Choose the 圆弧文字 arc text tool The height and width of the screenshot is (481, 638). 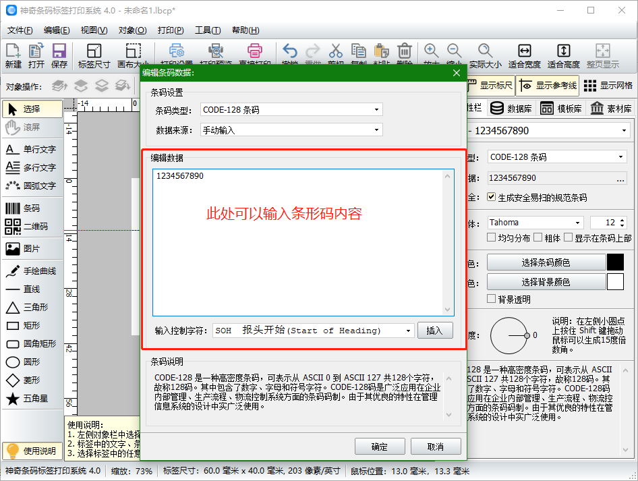click(32, 186)
